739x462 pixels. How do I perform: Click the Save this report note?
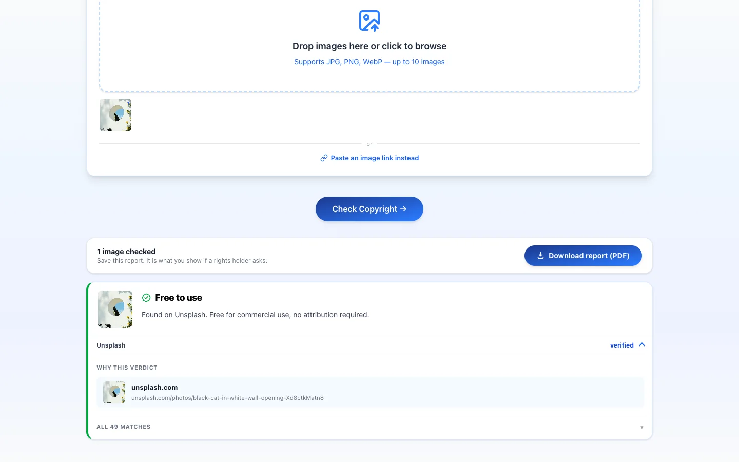click(182, 261)
